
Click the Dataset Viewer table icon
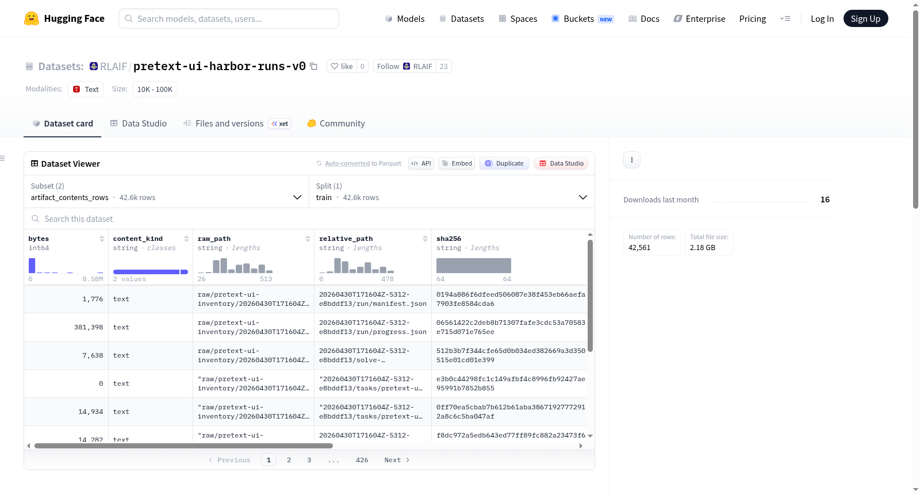click(x=34, y=163)
